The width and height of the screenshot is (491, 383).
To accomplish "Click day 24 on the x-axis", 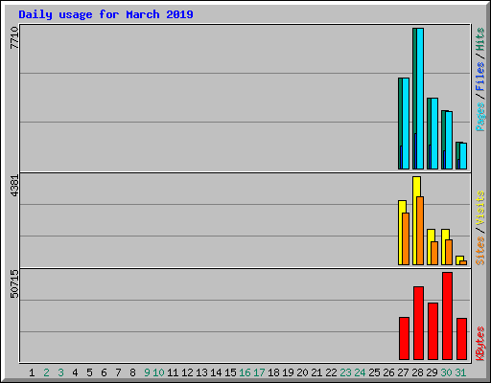I will pos(360,372).
